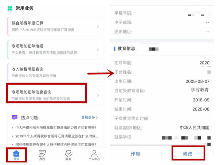
Task: Click the 作废 button
Action: pos(136,154)
